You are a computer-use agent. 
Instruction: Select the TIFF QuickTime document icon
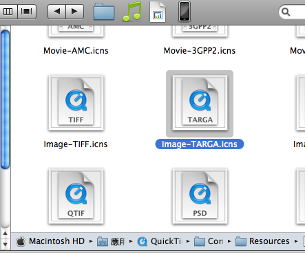click(76, 102)
